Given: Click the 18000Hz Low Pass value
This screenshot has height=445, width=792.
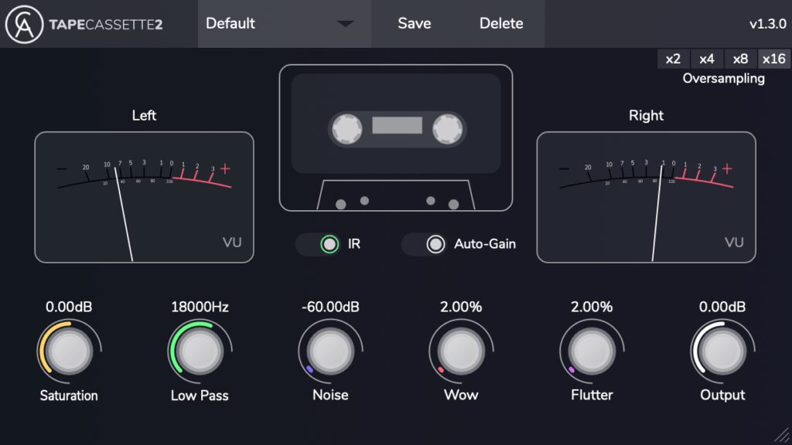Looking at the screenshot, I should [x=200, y=307].
